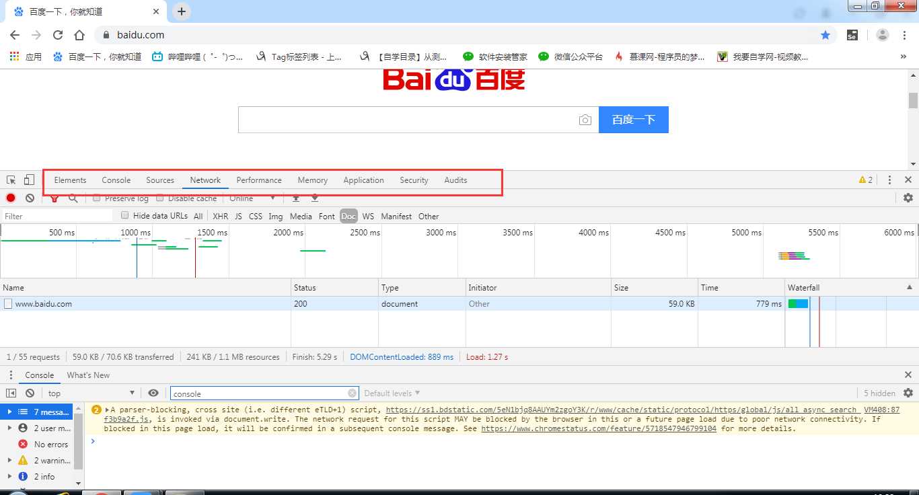Screen dimensions: 919x495
Task: Click the camera icon in Baidu search box
Action: 585,120
